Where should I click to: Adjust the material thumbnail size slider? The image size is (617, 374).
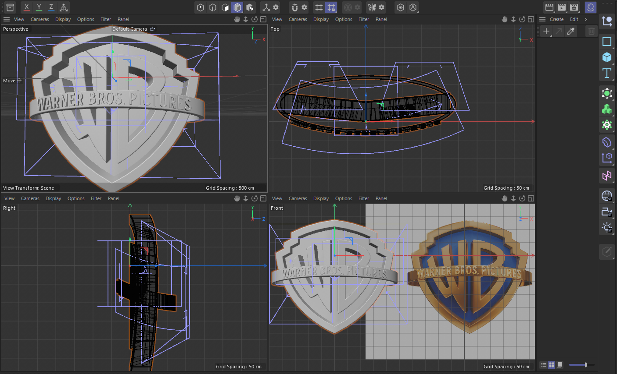pos(581,365)
